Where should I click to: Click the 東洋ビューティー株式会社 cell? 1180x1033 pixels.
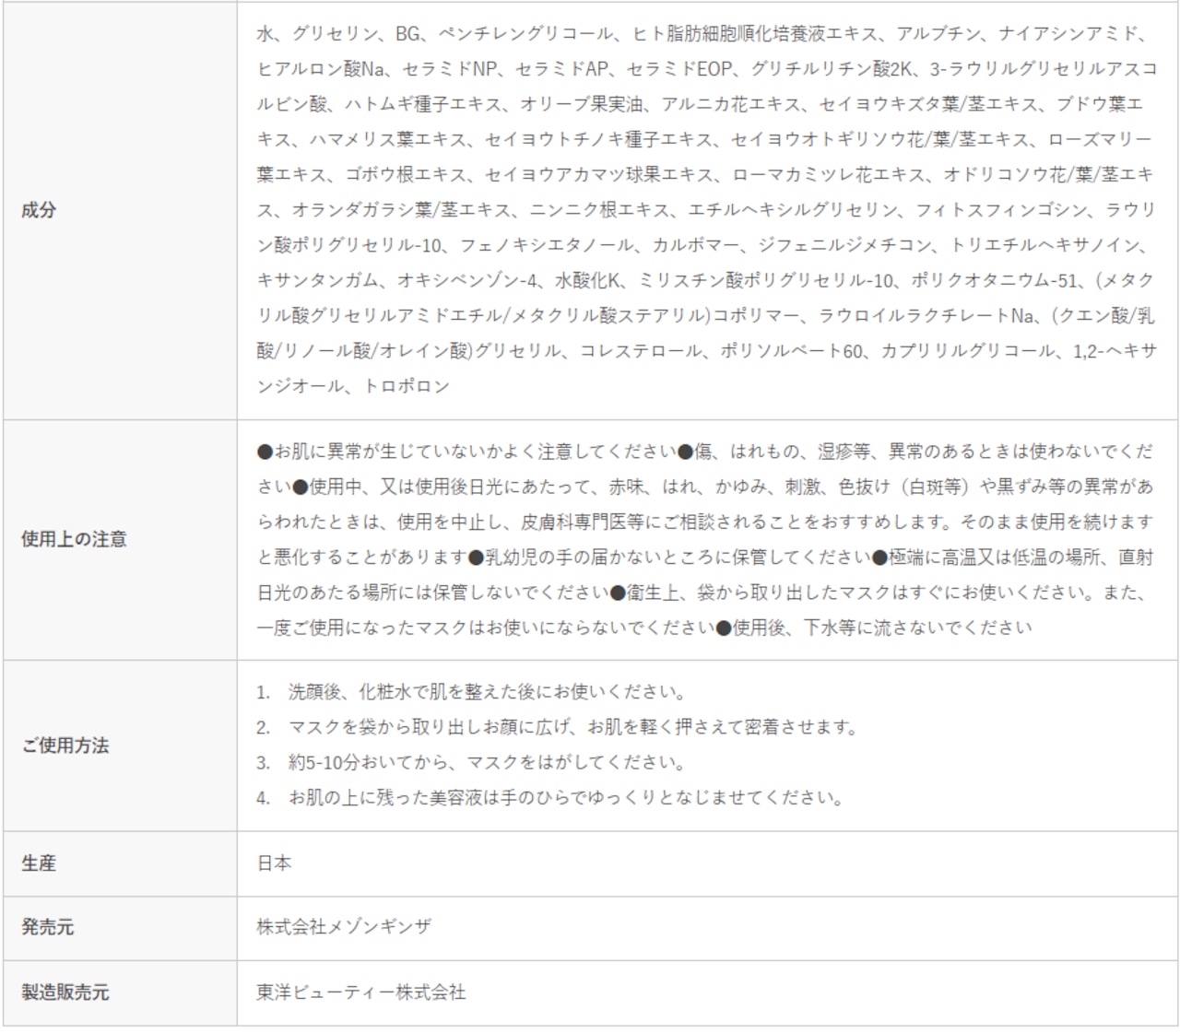coord(361,992)
